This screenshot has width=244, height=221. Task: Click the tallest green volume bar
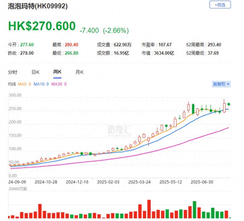tap(194, 210)
